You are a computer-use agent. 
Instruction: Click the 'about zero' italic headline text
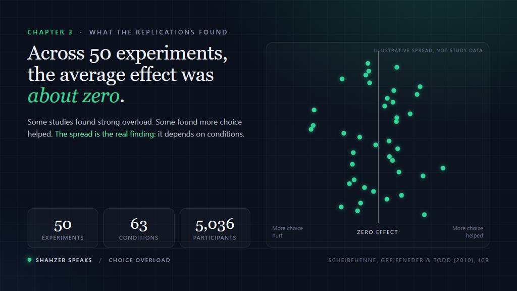click(x=74, y=95)
